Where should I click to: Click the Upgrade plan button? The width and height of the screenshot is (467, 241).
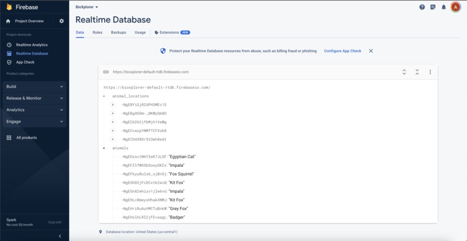pyautogui.click(x=55, y=222)
